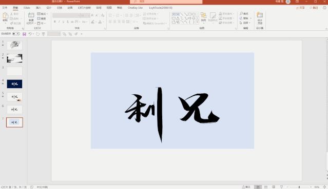Click the Redo arrow icon
The width and height of the screenshot is (328, 189).
click(37, 34)
